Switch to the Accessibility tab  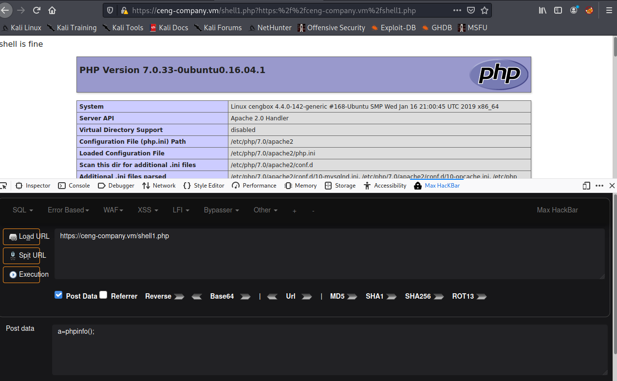pos(385,186)
